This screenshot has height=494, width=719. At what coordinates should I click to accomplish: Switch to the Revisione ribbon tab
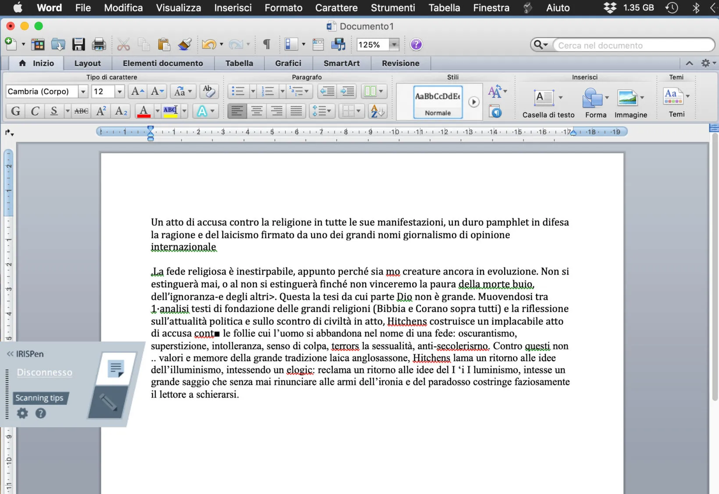(400, 63)
